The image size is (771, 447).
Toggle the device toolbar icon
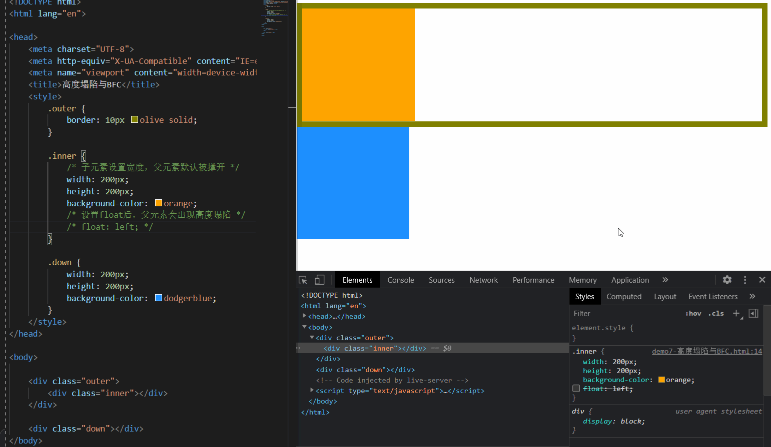(320, 280)
